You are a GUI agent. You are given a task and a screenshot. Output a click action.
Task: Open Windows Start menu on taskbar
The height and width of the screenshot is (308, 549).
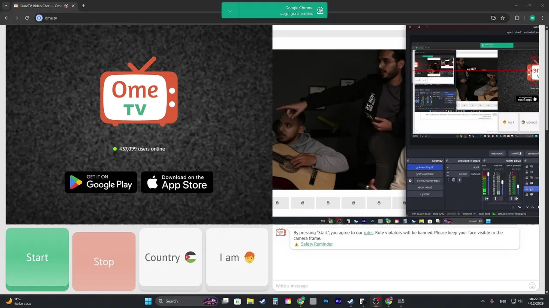148,301
